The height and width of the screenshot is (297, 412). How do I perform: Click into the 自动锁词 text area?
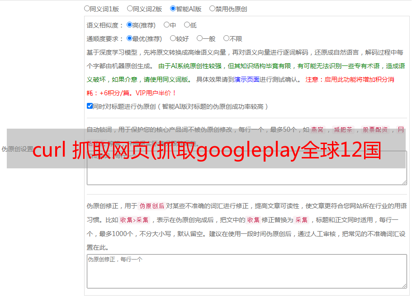click(246, 176)
